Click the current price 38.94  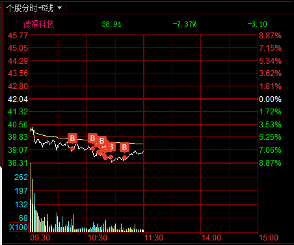click(111, 24)
